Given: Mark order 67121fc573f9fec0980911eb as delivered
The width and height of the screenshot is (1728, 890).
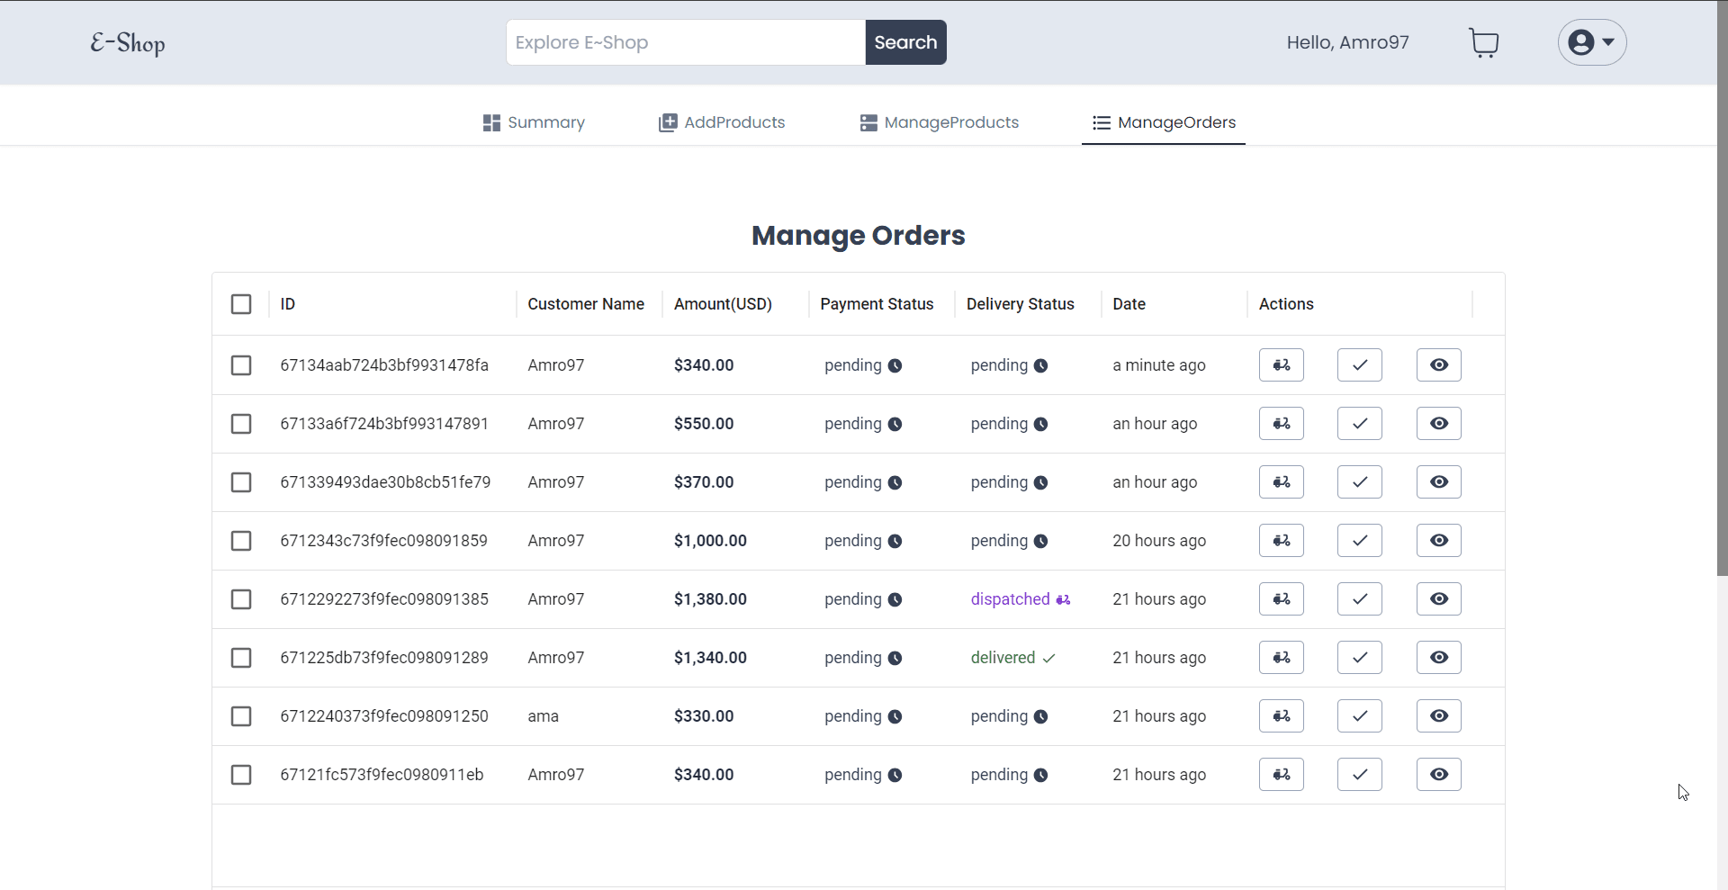Looking at the screenshot, I should [1359, 775].
